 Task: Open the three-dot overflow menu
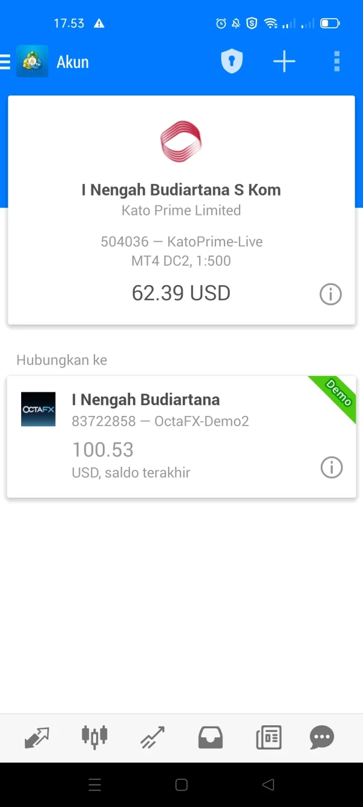tap(337, 62)
